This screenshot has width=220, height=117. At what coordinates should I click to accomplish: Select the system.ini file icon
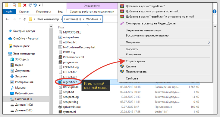60,112
